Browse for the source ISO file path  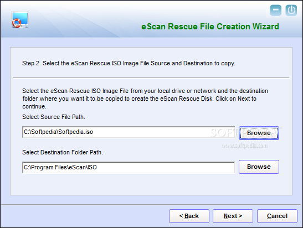(259, 133)
